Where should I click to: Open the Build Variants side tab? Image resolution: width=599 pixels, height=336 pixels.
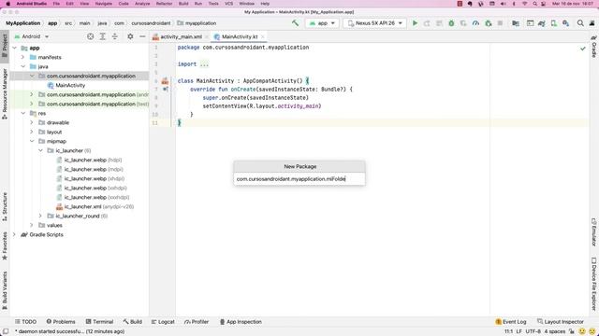pos(5,290)
